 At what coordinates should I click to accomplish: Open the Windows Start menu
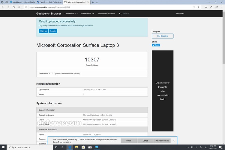pos(3,147)
